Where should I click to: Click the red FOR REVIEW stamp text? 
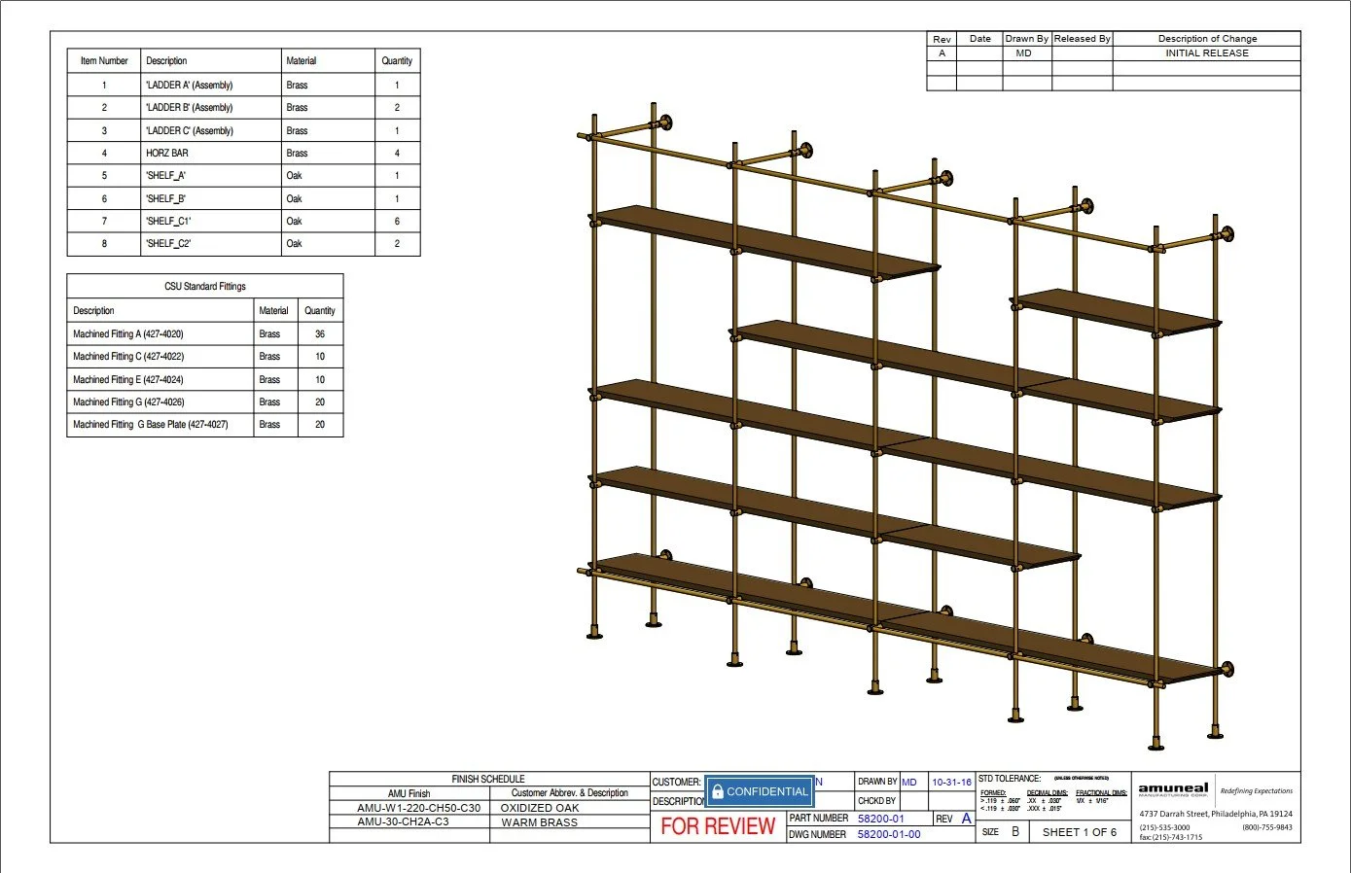[x=719, y=826]
